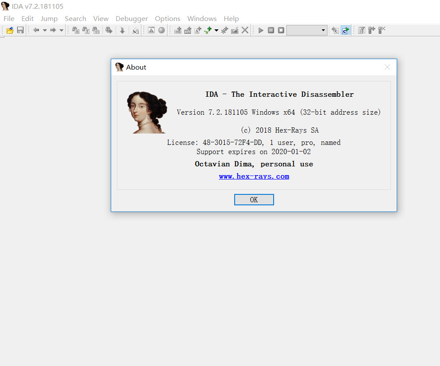Click OK in the About dialog
Viewport: 440px width, 366px height.
[254, 200]
